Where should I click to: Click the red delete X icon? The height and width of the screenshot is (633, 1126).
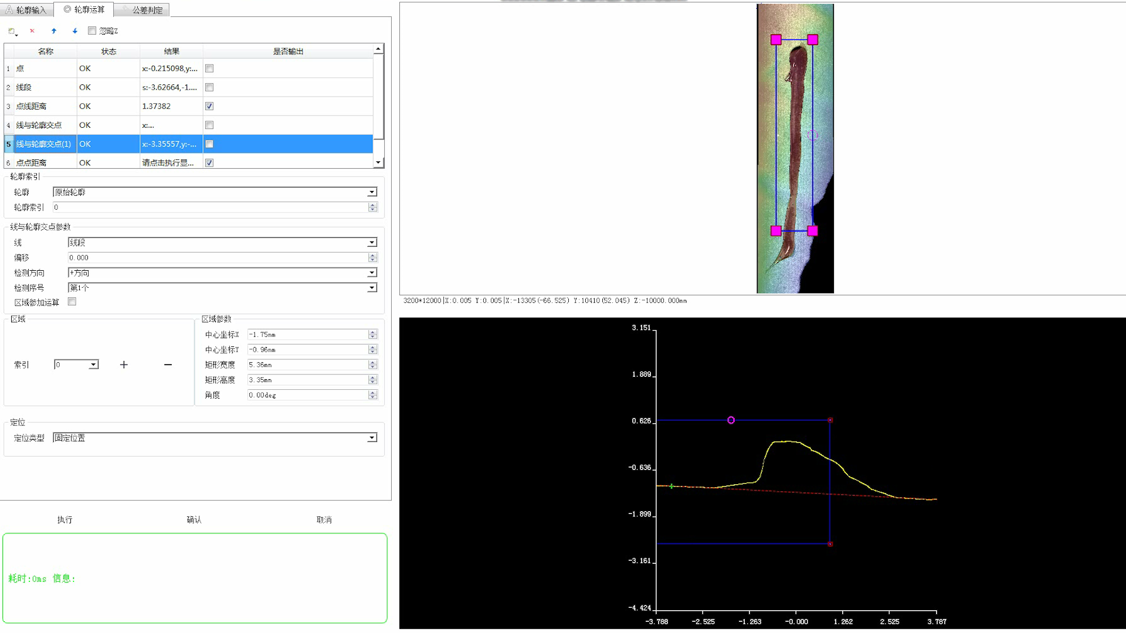coord(32,31)
